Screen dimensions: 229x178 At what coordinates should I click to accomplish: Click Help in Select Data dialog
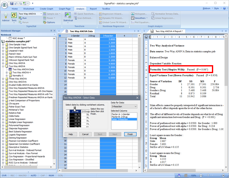(71, 134)
